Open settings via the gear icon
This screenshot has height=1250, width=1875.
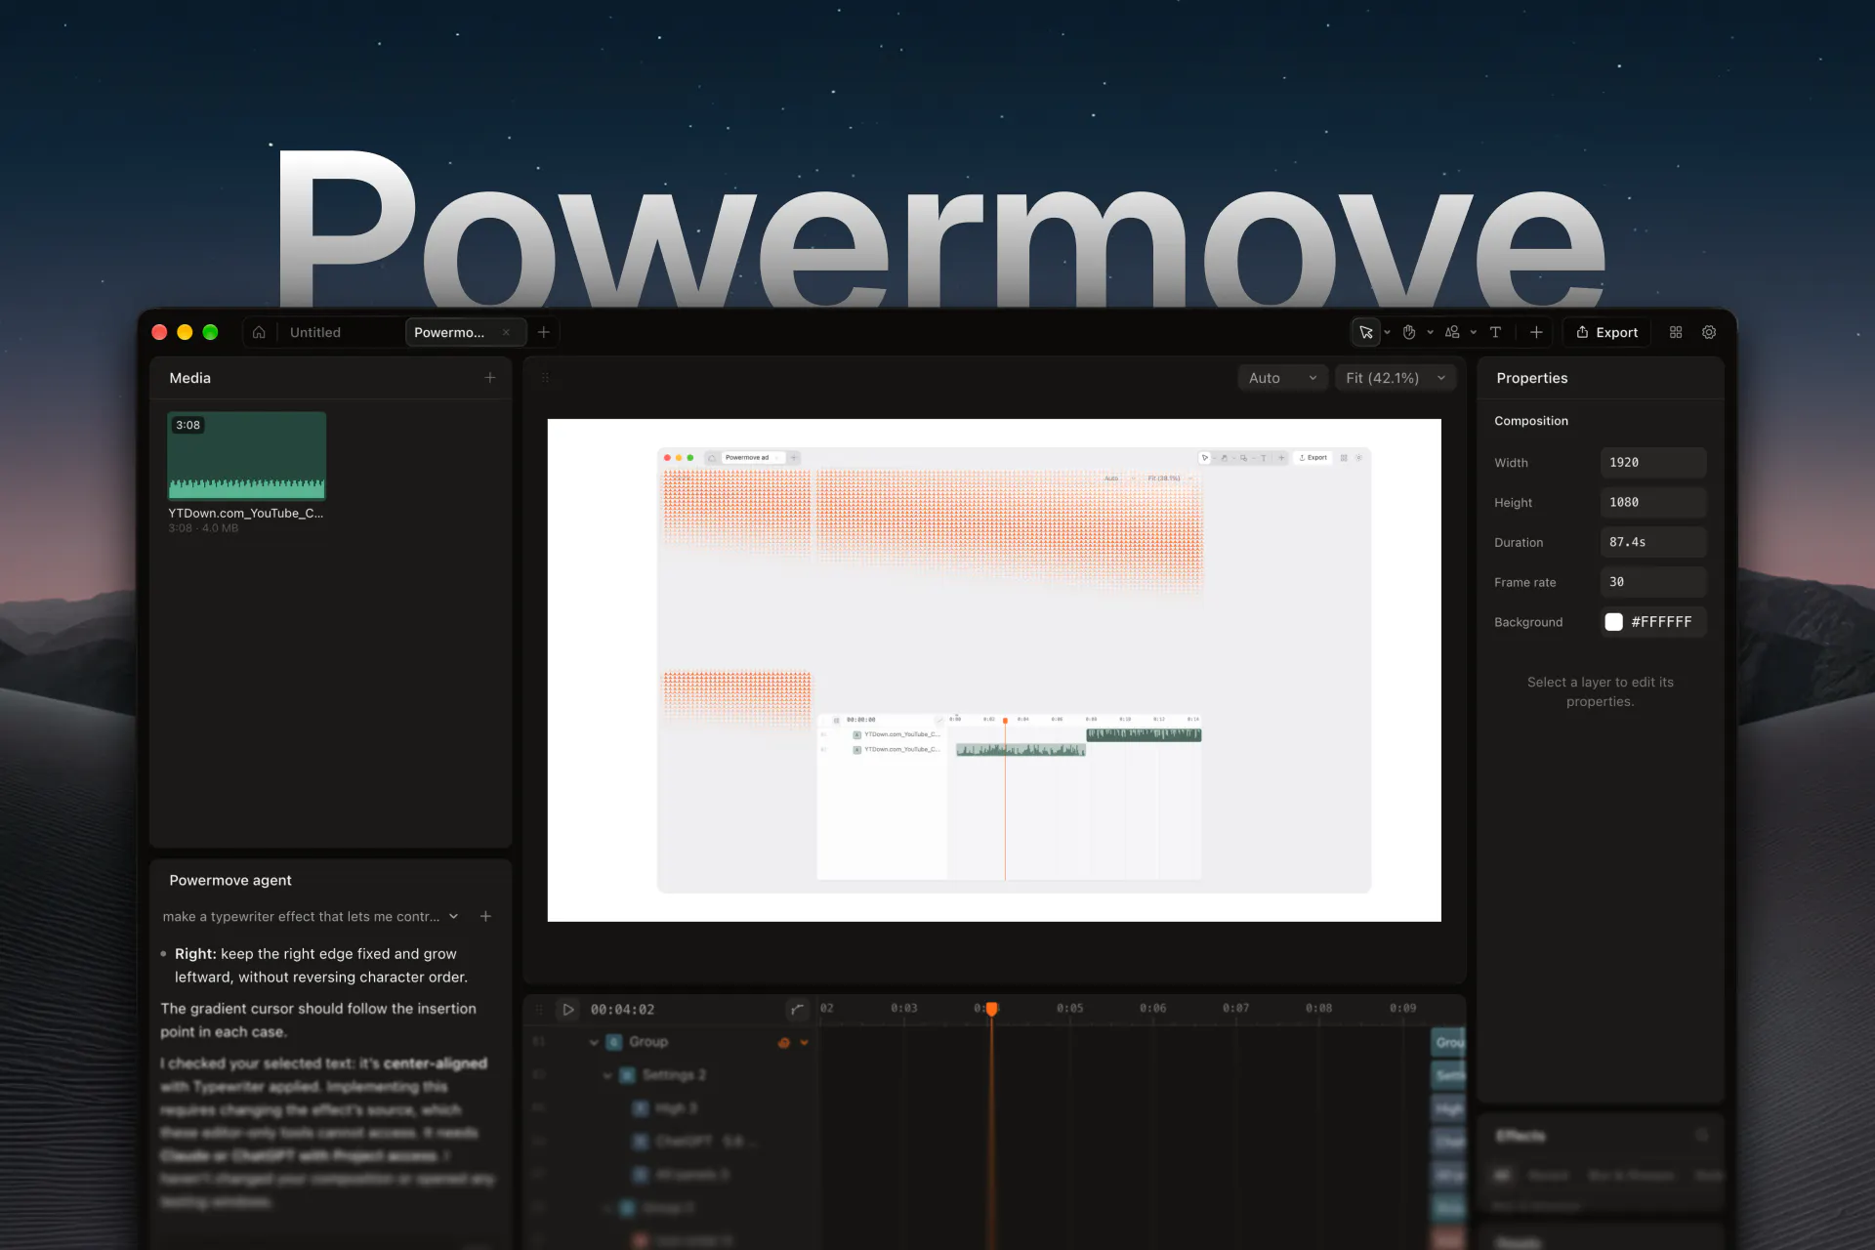pyautogui.click(x=1709, y=332)
